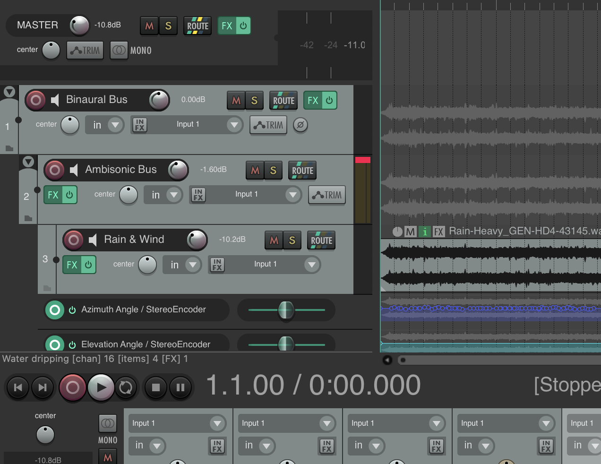The height and width of the screenshot is (464, 601).
Task: Arm Elevation Angle envelope
Action: (54, 344)
